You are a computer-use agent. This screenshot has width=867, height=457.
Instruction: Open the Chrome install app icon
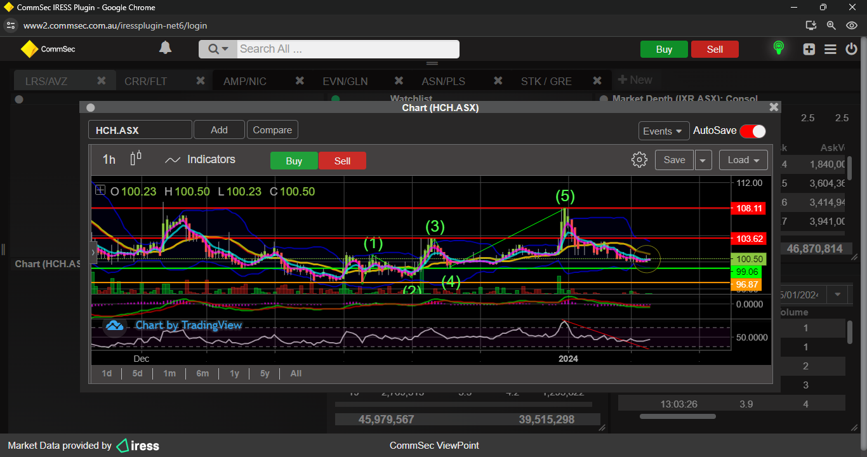tap(811, 25)
